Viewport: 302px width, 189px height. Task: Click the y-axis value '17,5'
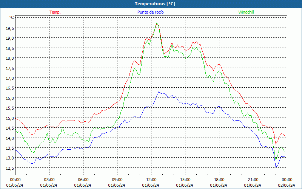10,68
